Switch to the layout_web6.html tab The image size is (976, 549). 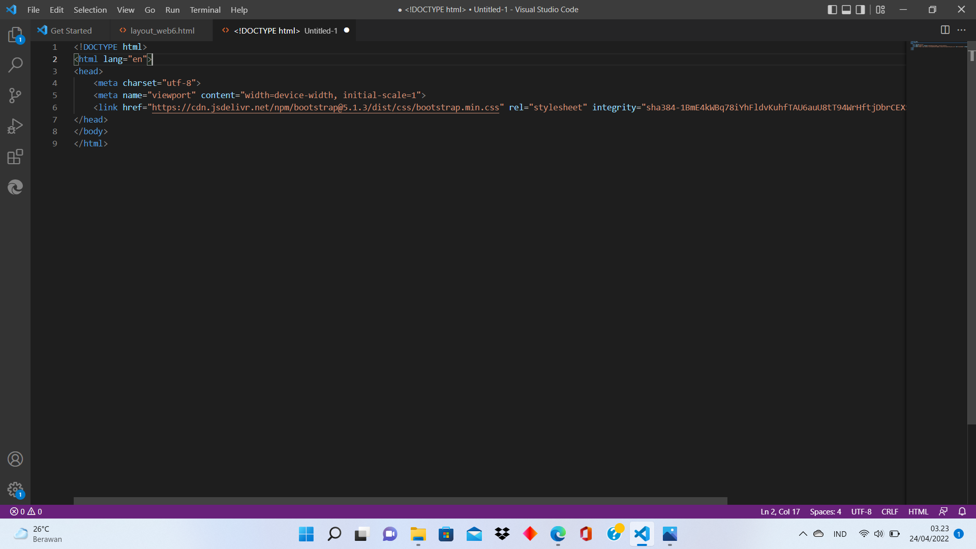(x=162, y=30)
